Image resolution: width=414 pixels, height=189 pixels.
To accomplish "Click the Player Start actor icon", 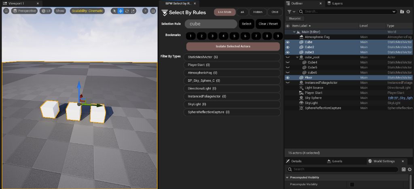I will coord(301,93).
